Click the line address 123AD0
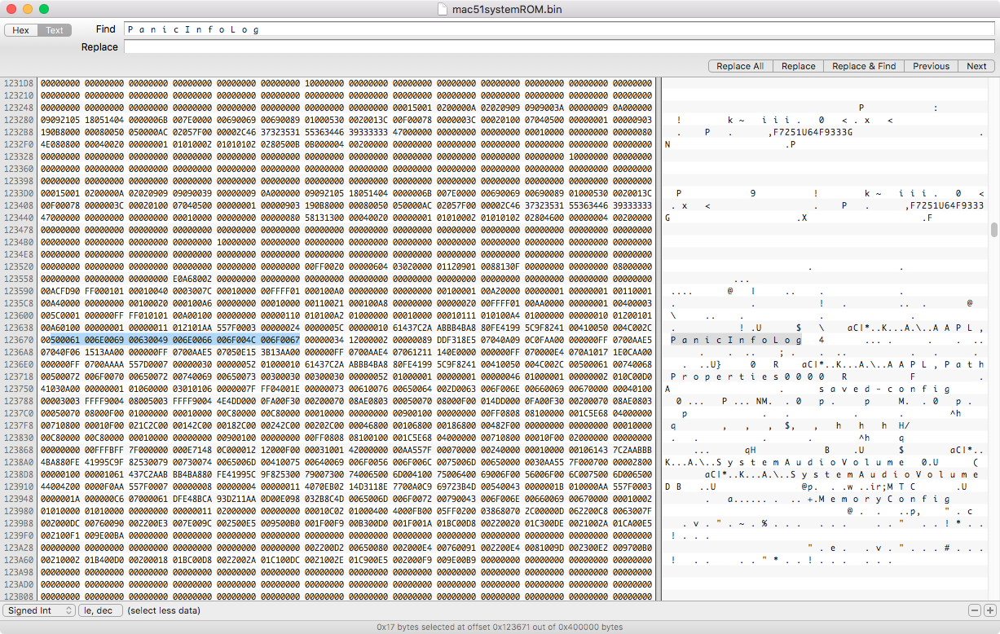This screenshot has width=1000, height=634. click(x=19, y=584)
